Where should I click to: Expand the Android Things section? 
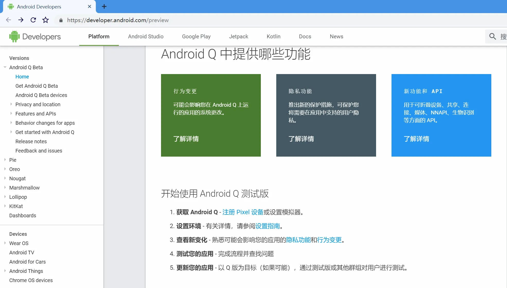tap(5, 271)
